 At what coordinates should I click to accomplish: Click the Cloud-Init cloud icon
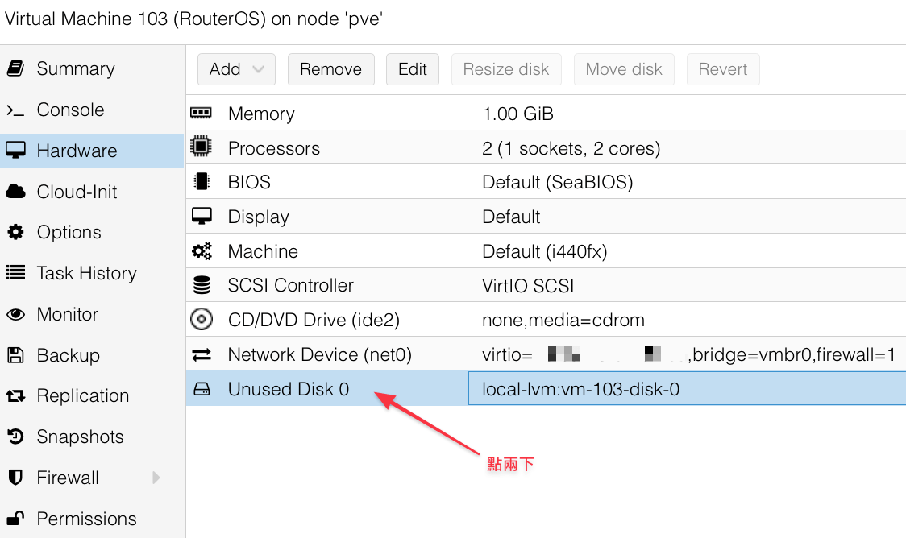click(x=15, y=192)
